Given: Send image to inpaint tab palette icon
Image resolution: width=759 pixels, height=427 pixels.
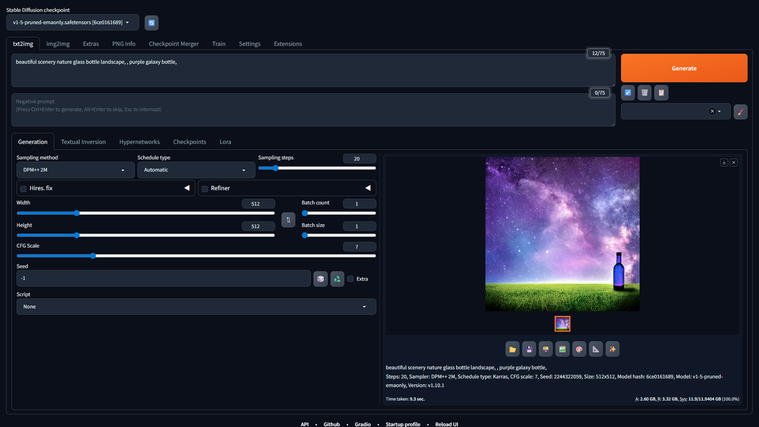Looking at the screenshot, I should [579, 349].
